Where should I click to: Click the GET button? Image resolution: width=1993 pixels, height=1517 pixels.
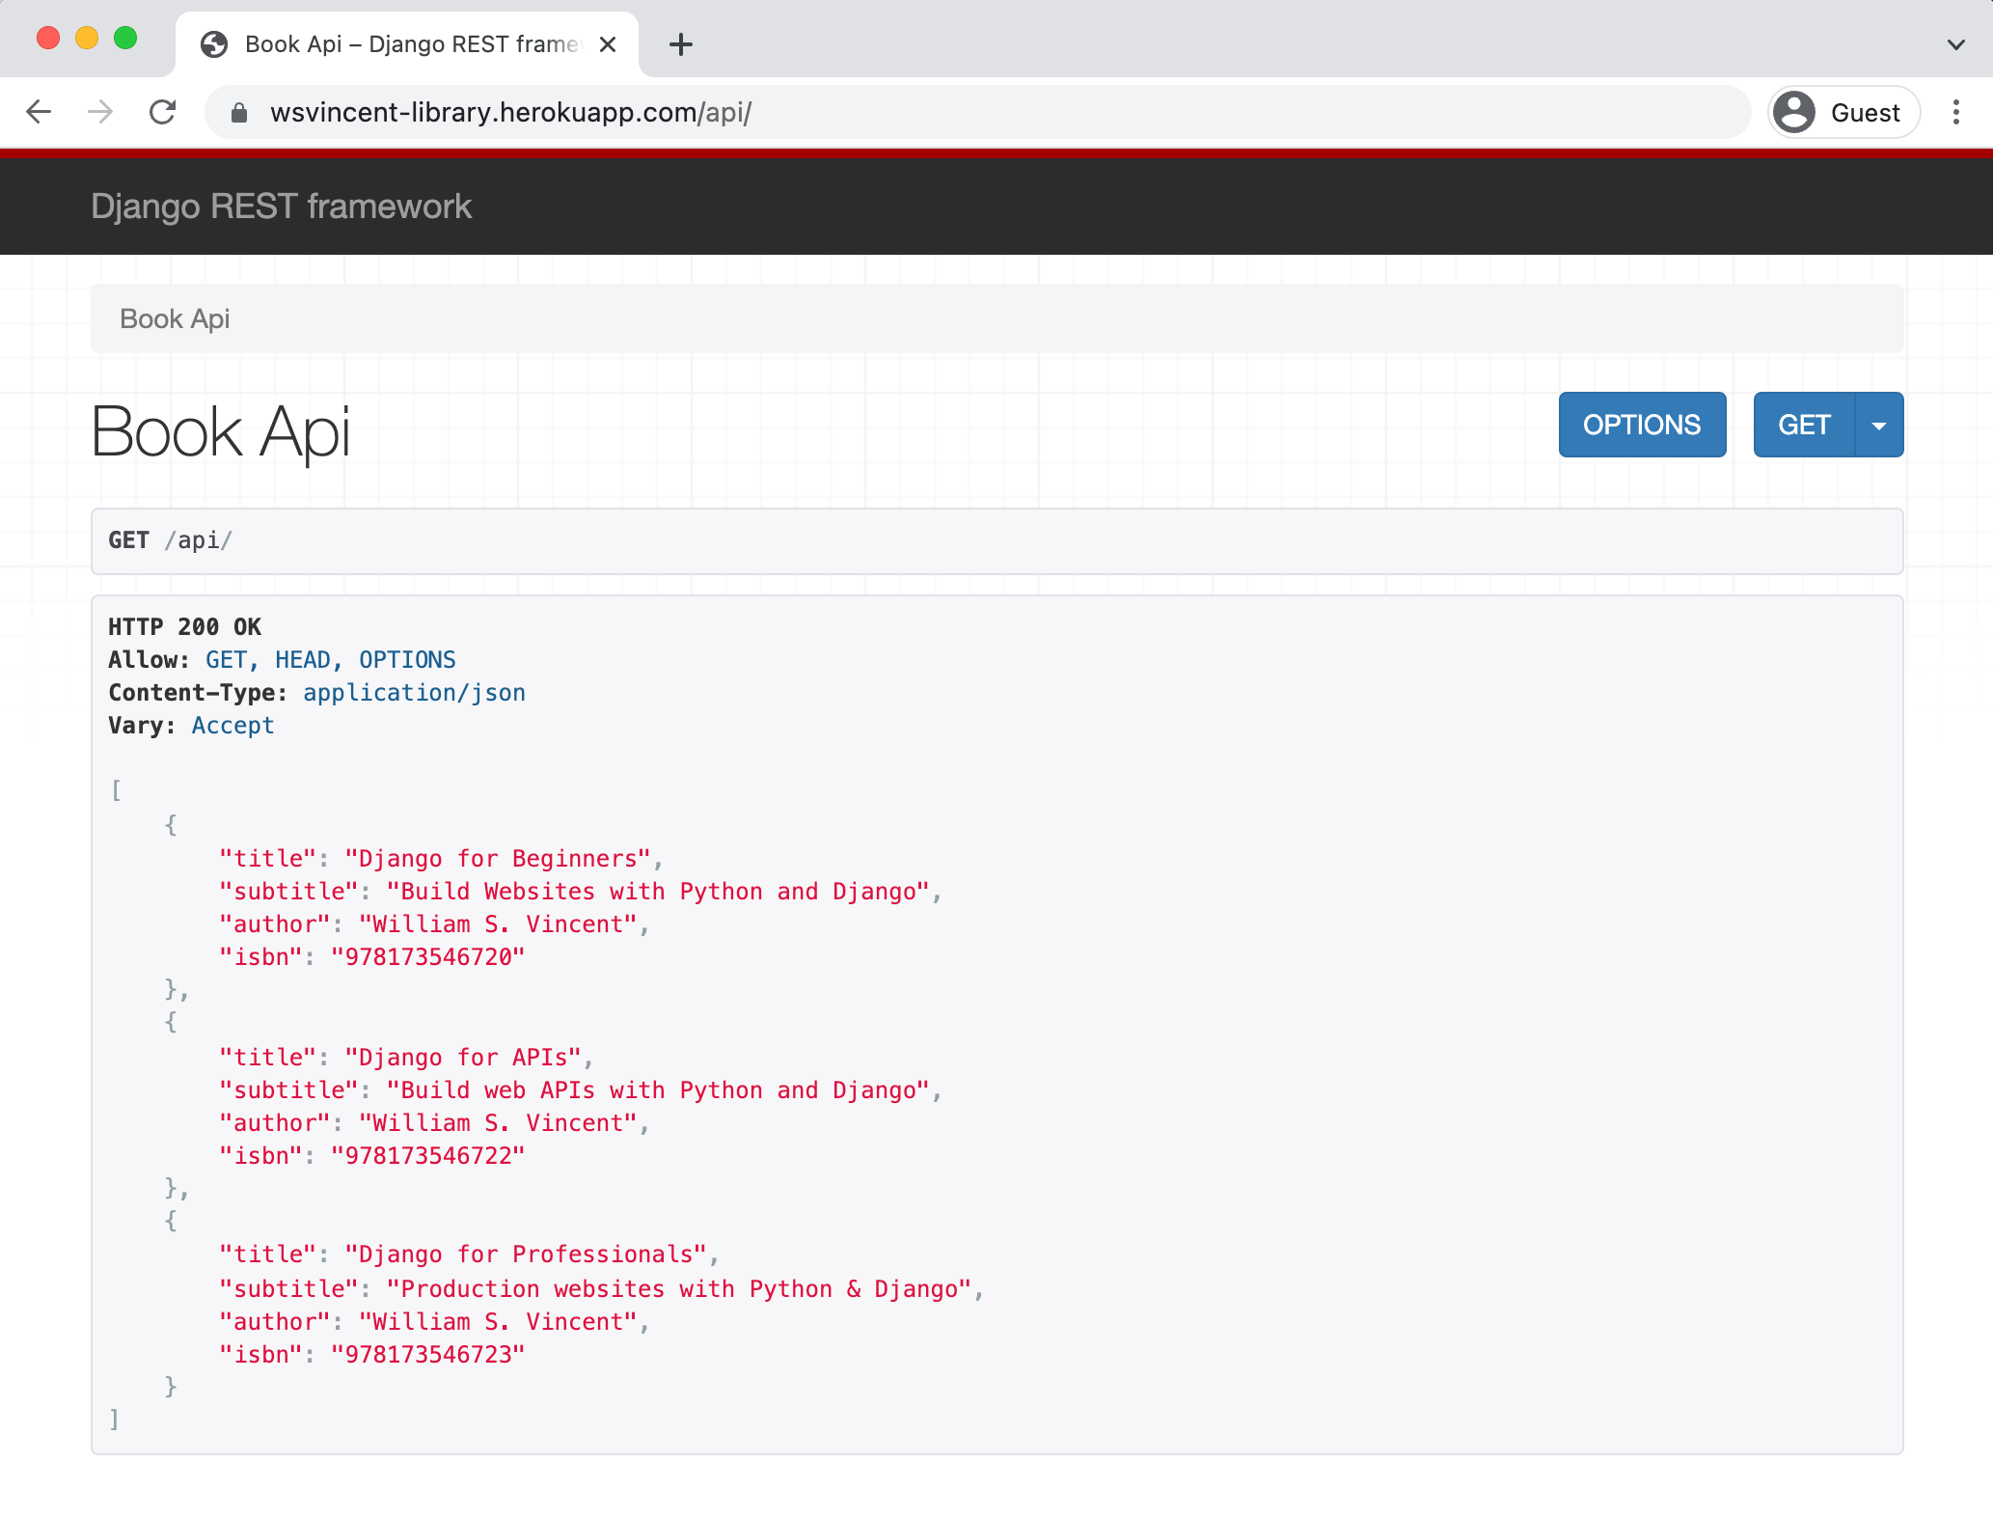(1804, 425)
